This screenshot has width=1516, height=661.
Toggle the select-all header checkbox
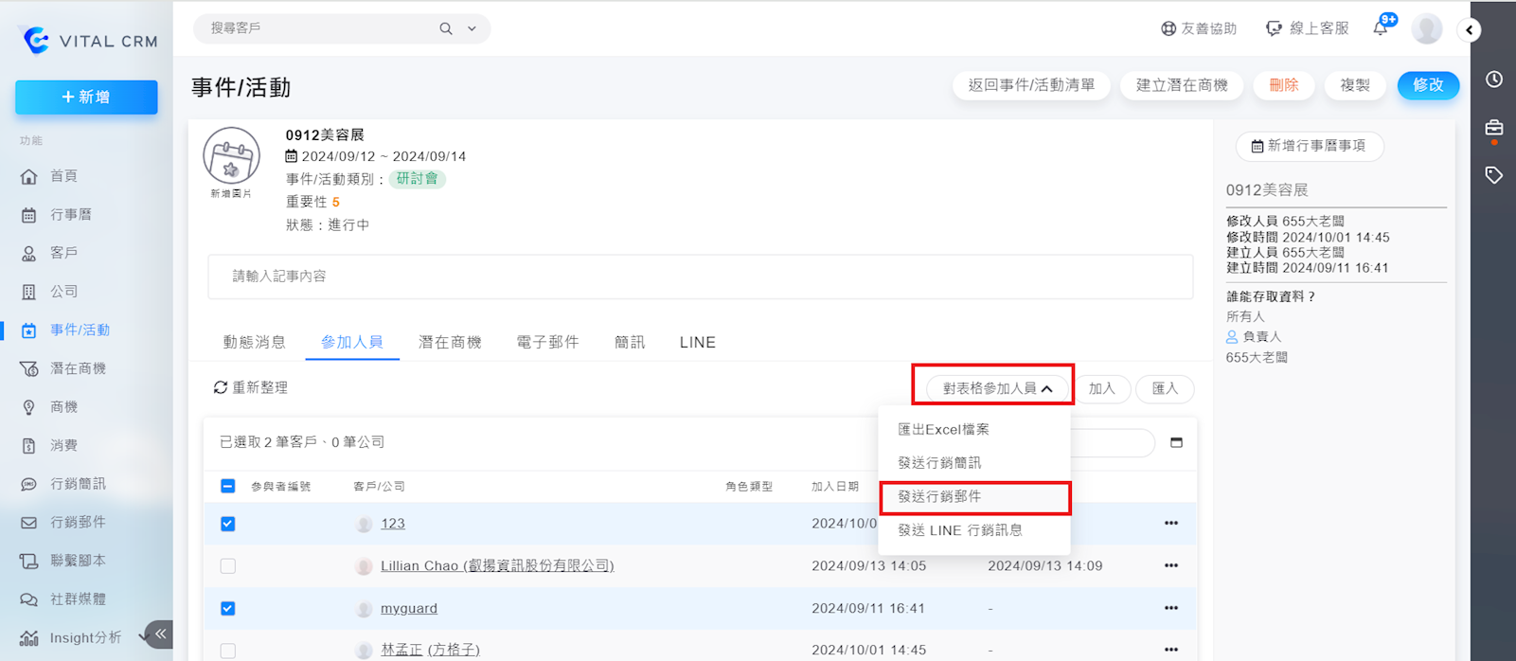pos(228,486)
